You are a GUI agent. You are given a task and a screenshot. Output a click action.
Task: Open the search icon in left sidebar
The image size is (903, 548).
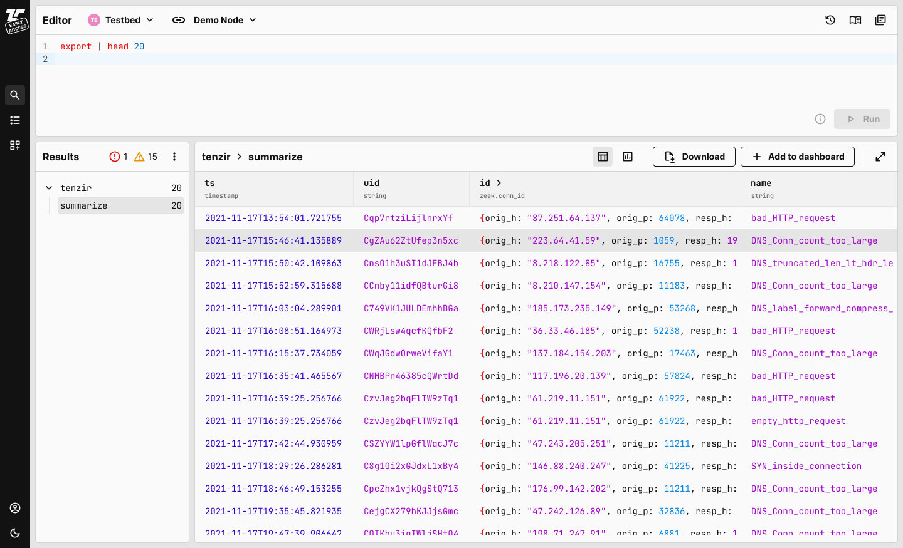15,95
